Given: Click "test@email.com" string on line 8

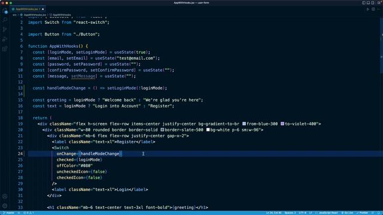Looking at the screenshot, I should (x=136, y=58).
